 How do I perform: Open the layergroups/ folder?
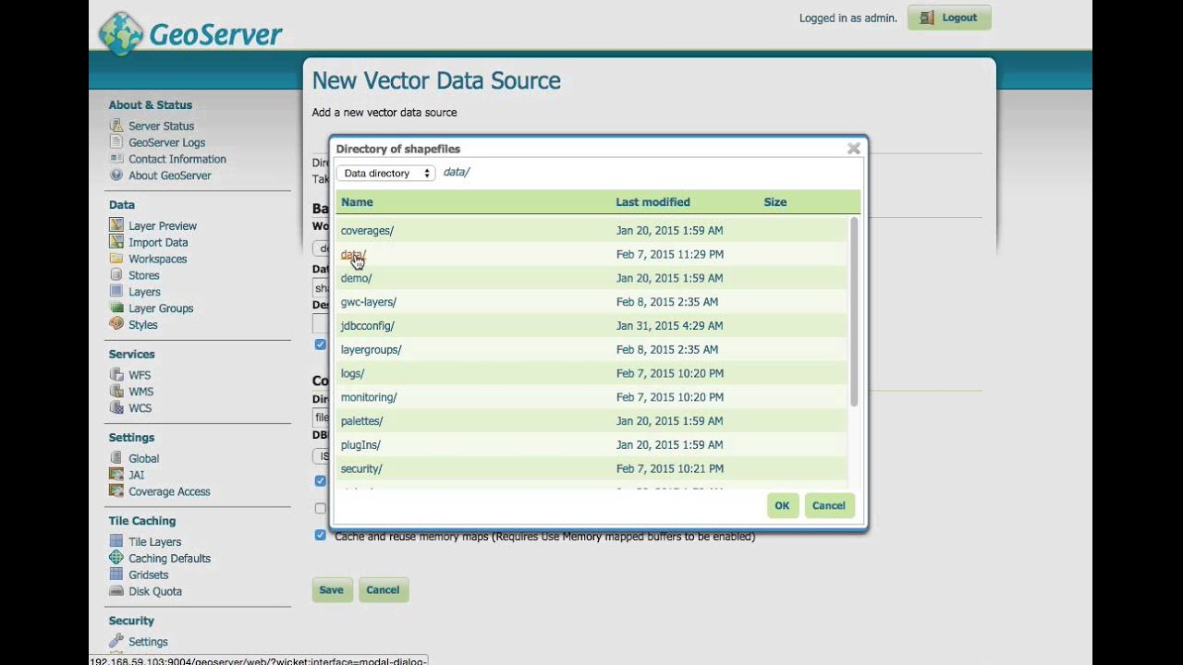(371, 350)
